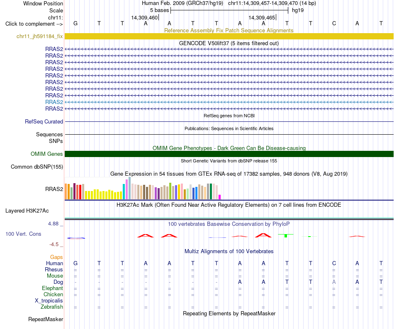Open Publications: Sequences in Scientific Articles title

[229, 128]
